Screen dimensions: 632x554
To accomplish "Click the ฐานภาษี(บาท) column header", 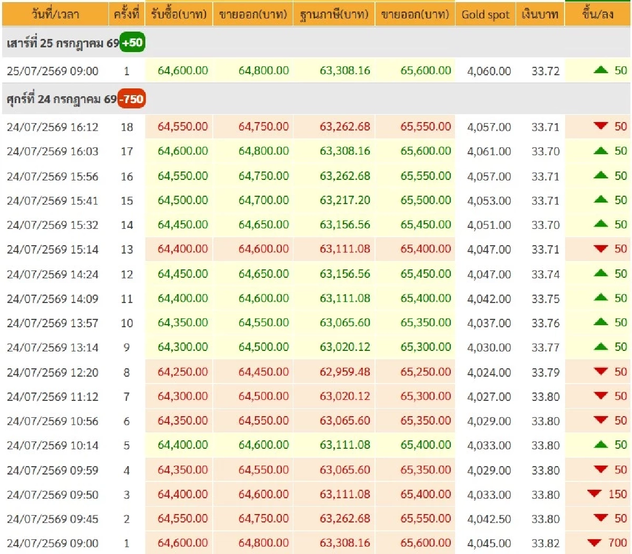I will [334, 14].
